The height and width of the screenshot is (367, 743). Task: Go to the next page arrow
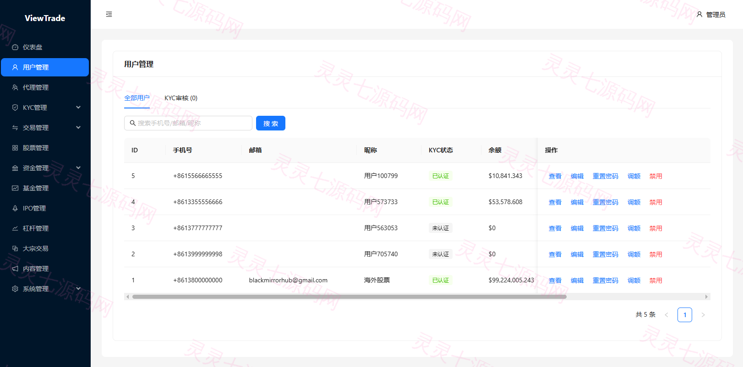(x=703, y=315)
